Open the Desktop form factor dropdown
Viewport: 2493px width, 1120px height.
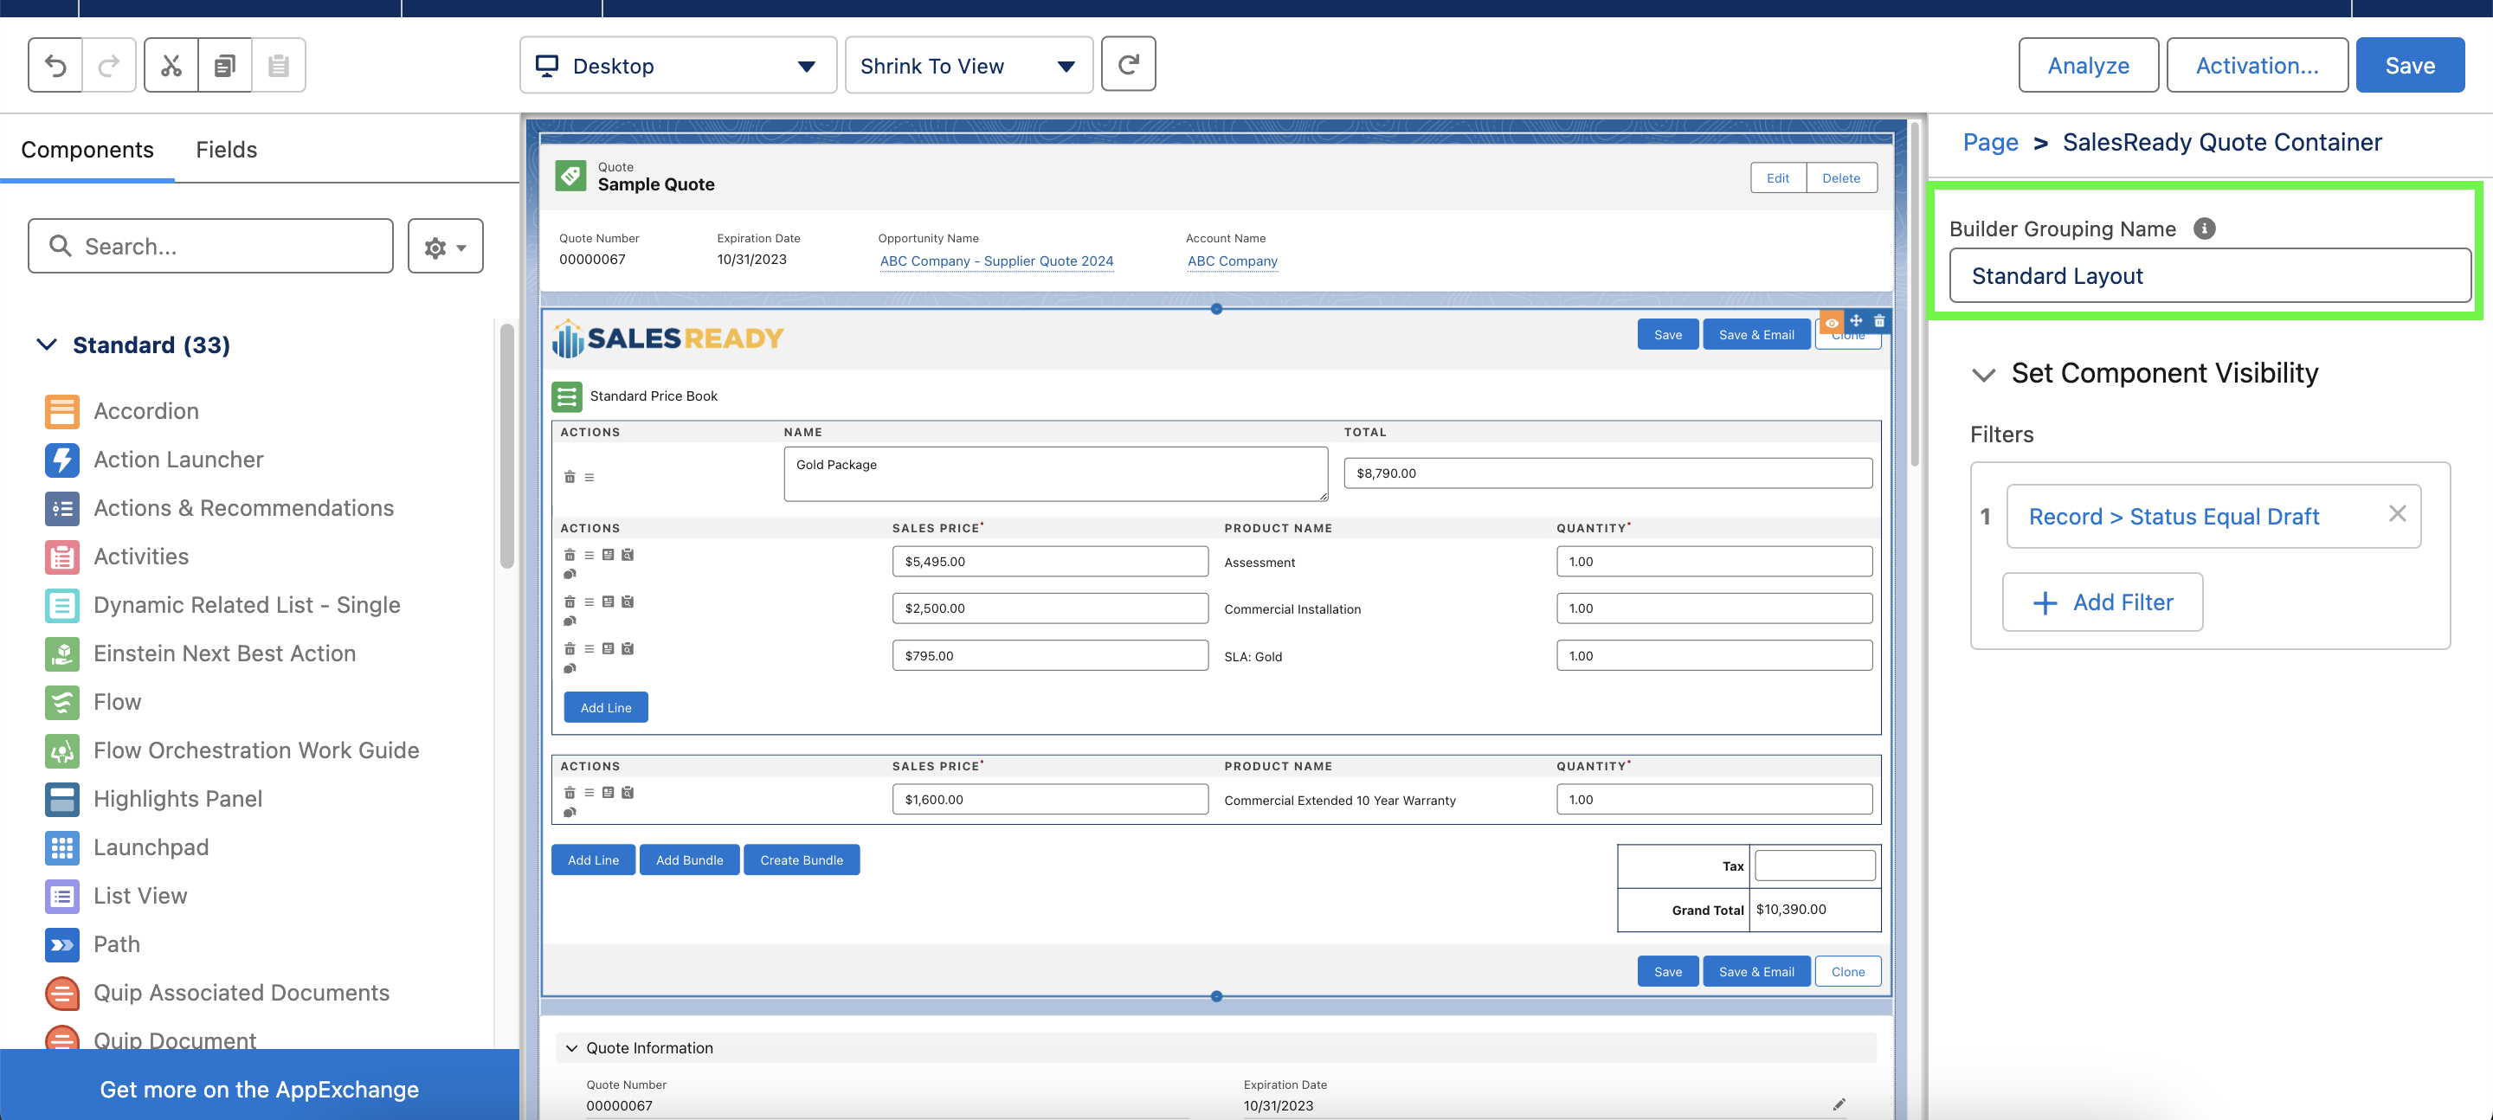click(678, 66)
